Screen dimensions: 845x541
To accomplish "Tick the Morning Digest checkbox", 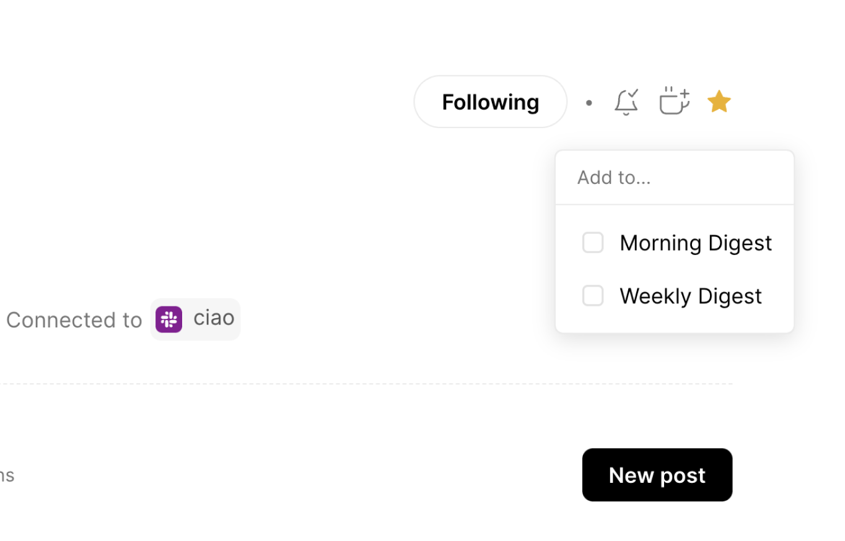I will coord(593,243).
